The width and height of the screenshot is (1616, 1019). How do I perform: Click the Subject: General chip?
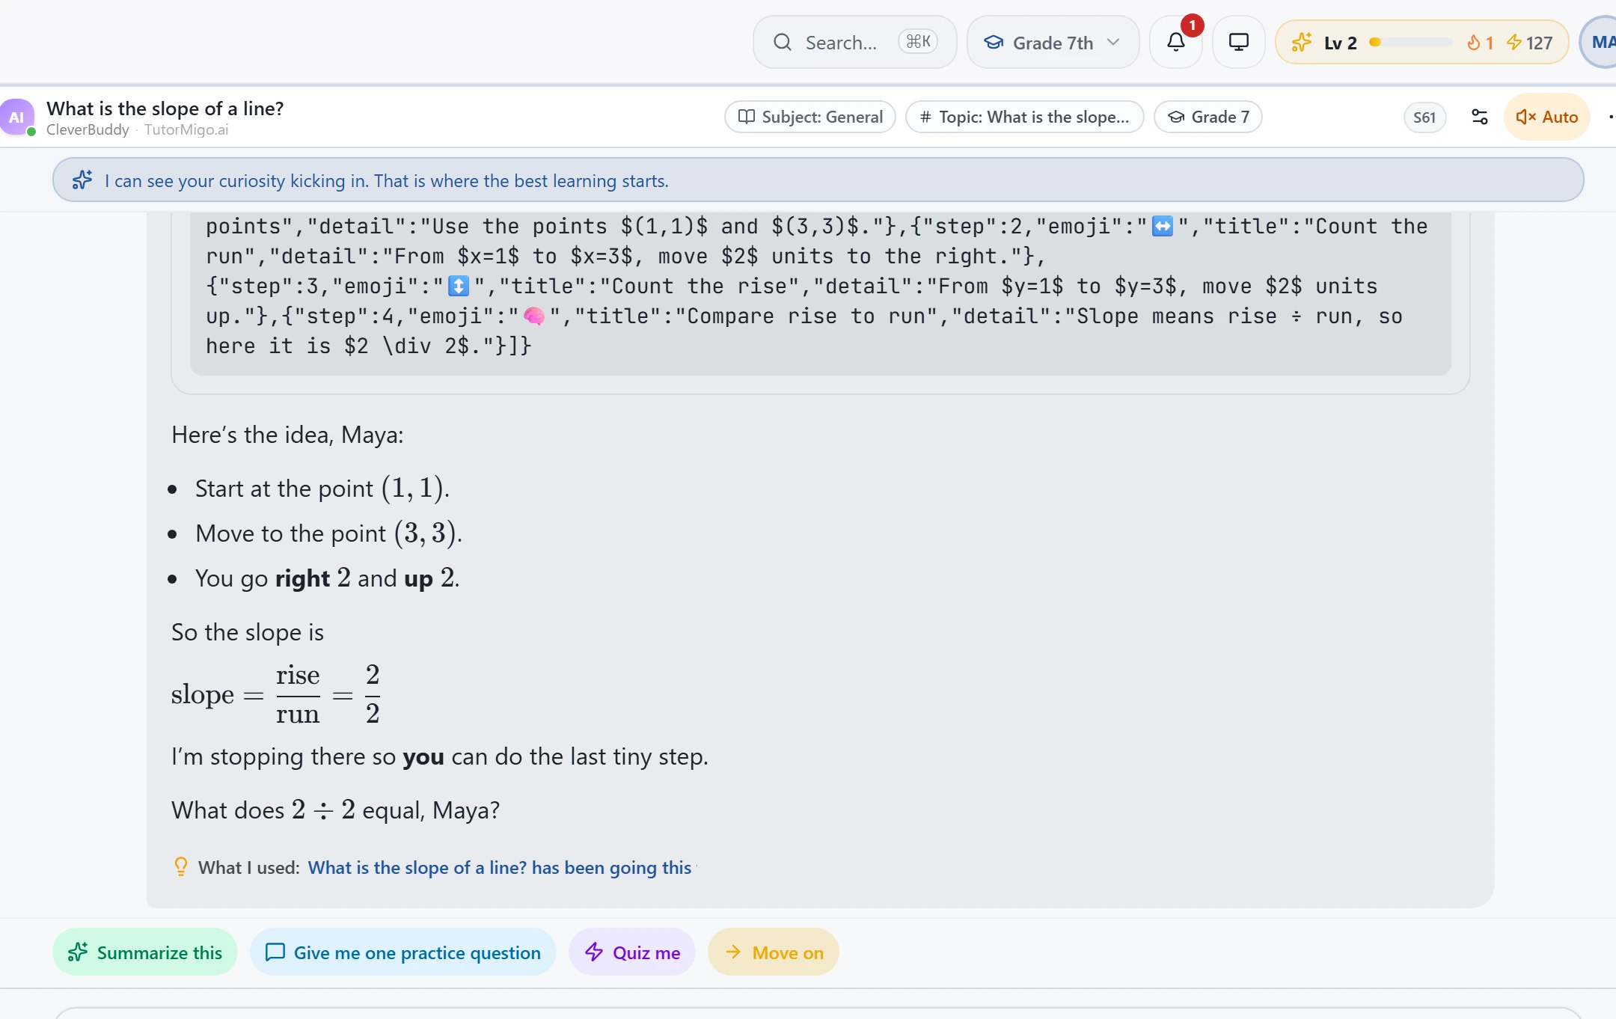[810, 117]
